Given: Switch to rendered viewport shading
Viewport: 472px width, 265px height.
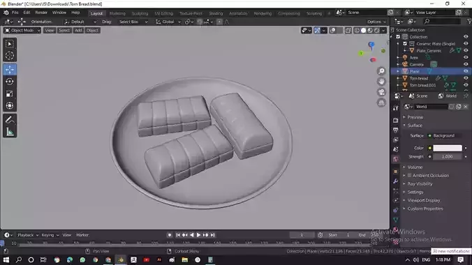Looking at the screenshot, I should tap(376, 31).
